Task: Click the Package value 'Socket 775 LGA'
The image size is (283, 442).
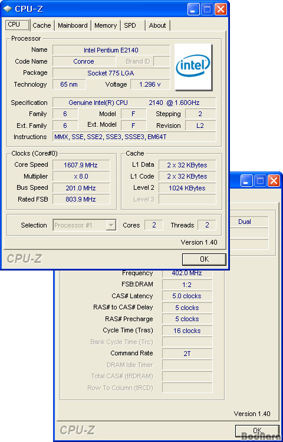Action: pos(111,73)
